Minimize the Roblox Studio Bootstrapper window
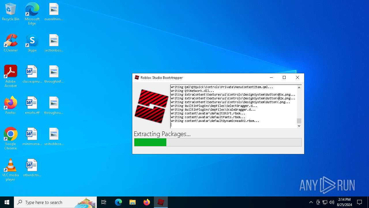The width and height of the screenshot is (369, 208). coord(271,77)
